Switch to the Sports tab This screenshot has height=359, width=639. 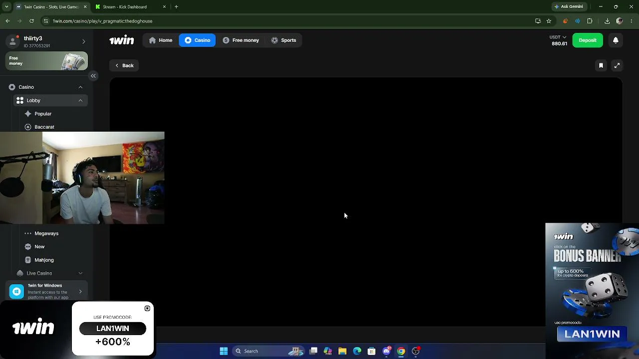(284, 40)
